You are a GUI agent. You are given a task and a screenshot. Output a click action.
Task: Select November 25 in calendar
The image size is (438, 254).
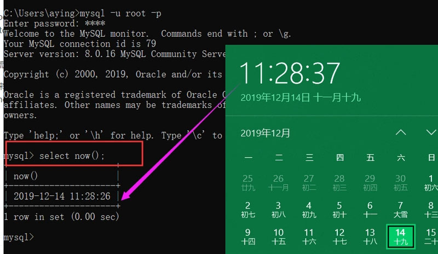pyautogui.click(x=248, y=182)
